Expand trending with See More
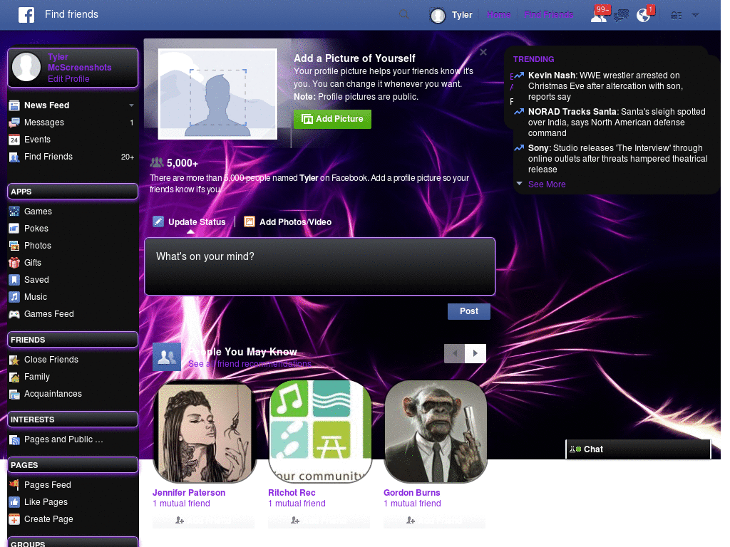The image size is (730, 547). click(x=547, y=184)
